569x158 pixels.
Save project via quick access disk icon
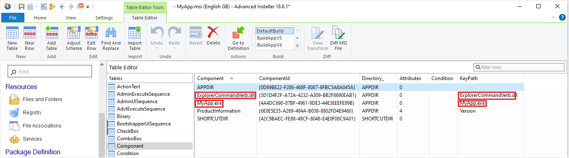[x=21, y=7]
